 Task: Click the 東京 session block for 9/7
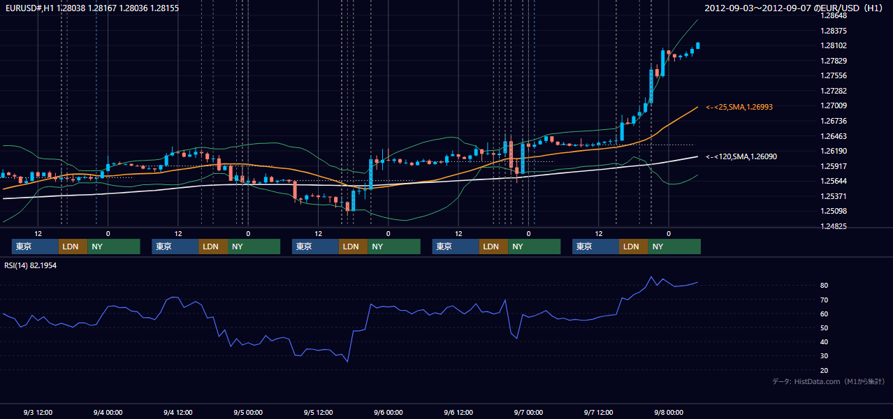pos(596,247)
